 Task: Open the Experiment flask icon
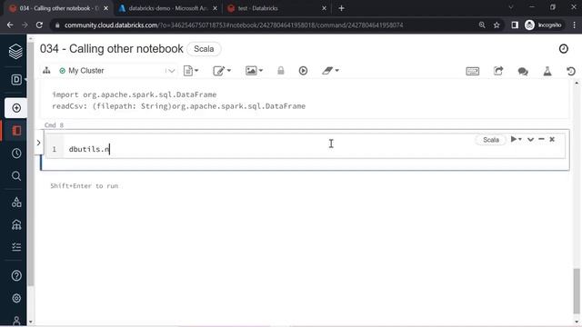pyautogui.click(x=547, y=71)
